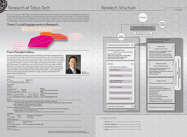Click the 'Research Structure' heading
Screen dimensions: 187x137
pos(118,8)
